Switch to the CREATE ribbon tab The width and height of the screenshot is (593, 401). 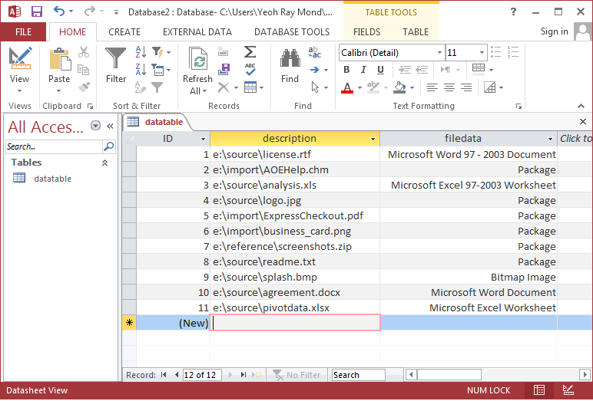tap(124, 32)
